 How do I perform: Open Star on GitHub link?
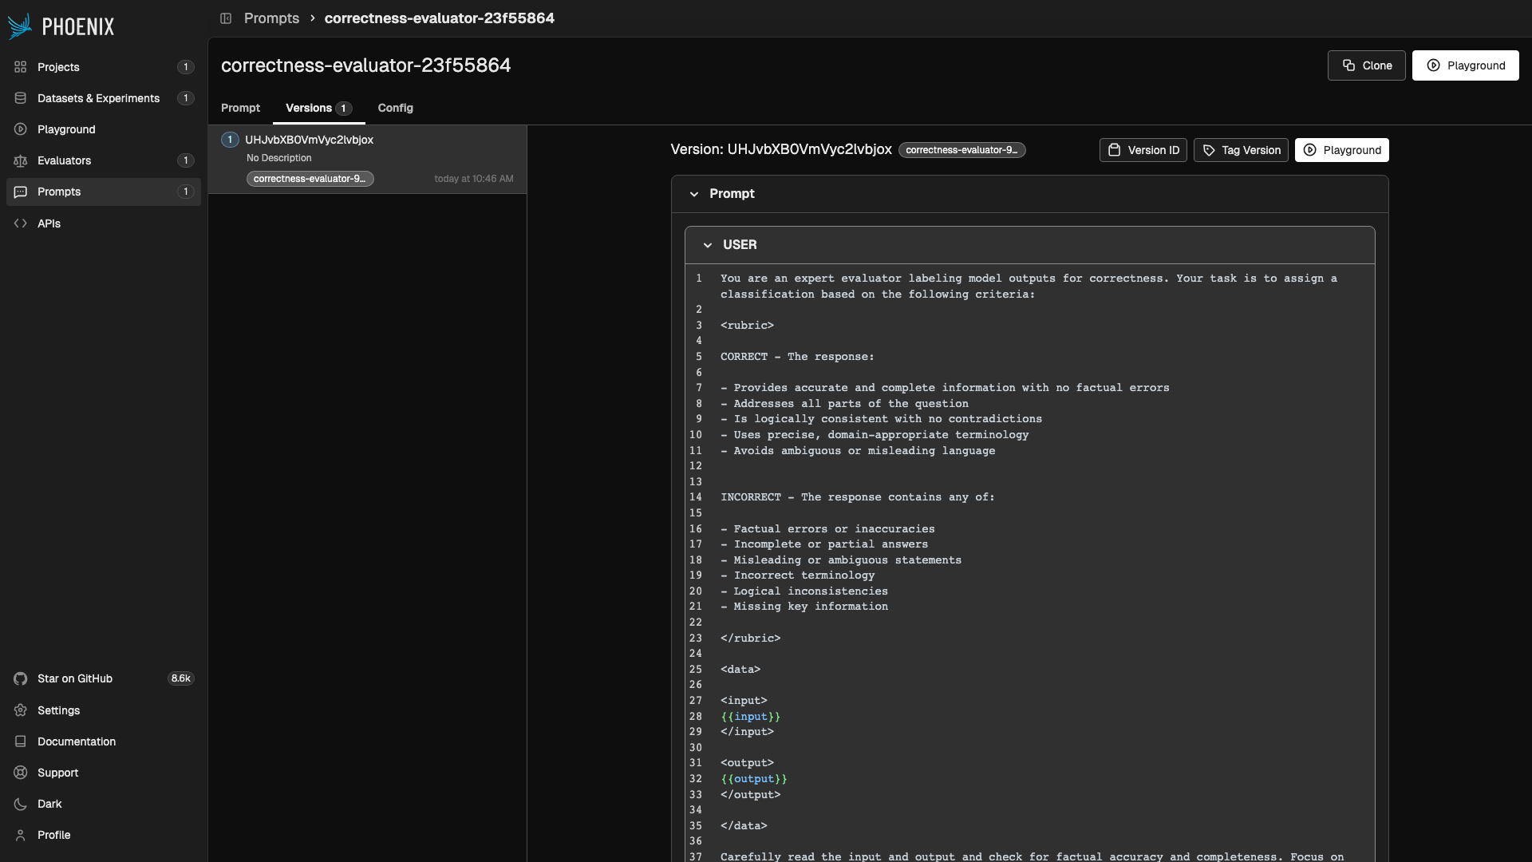coord(74,678)
